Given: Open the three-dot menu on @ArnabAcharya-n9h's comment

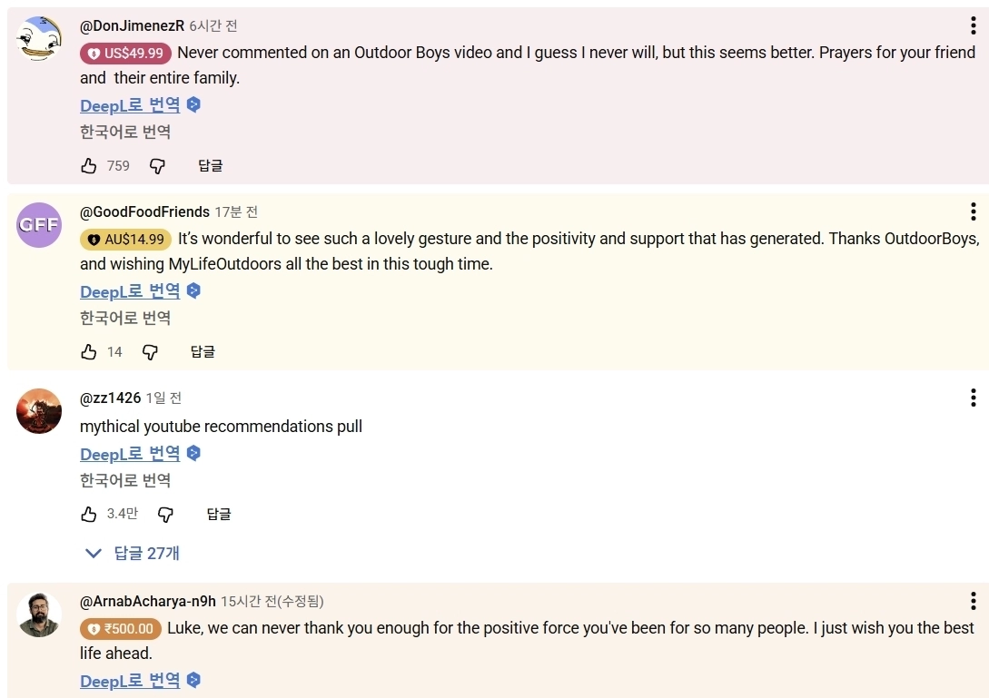Looking at the screenshot, I should 973,601.
